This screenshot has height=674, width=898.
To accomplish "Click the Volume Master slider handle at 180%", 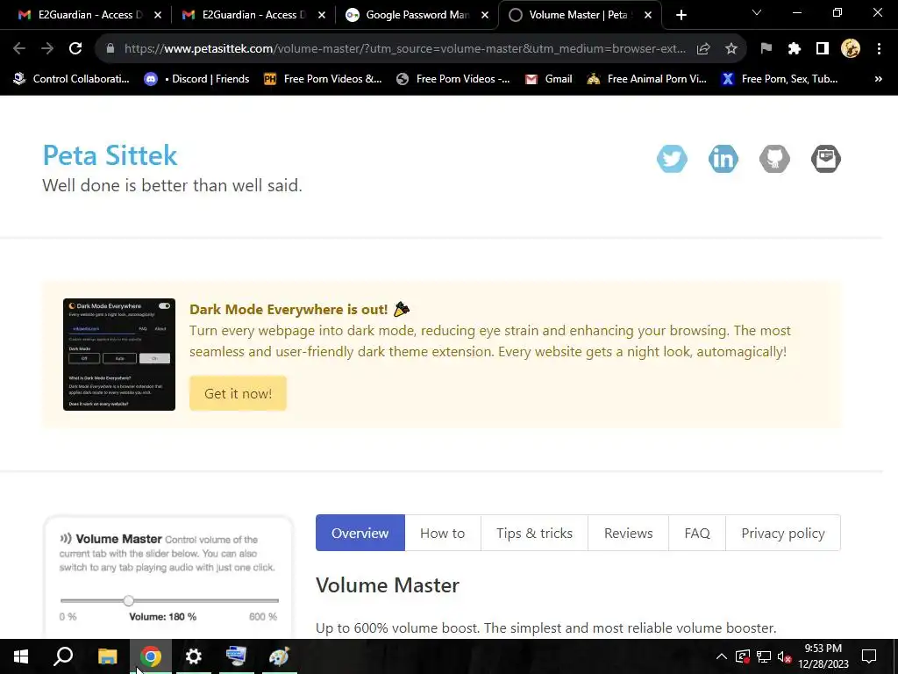I will tap(128, 600).
